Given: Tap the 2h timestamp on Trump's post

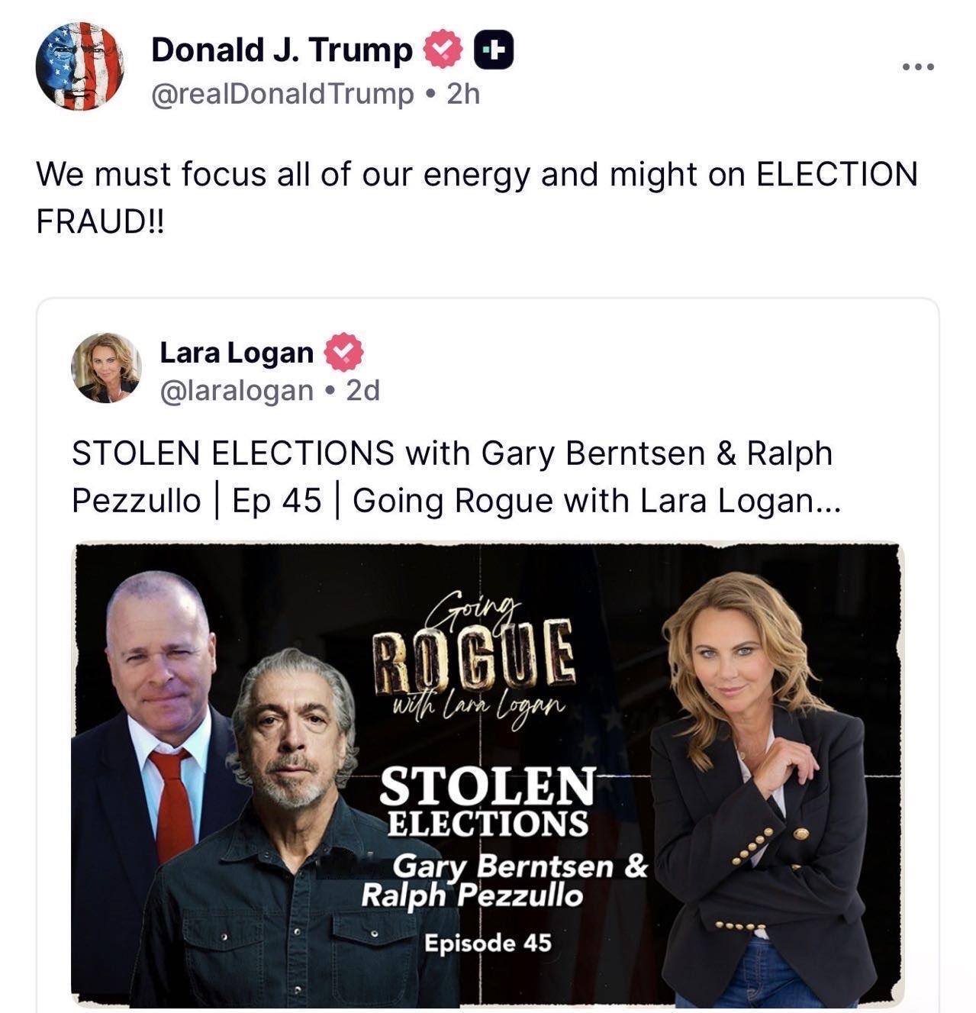Looking at the screenshot, I should click(x=463, y=94).
